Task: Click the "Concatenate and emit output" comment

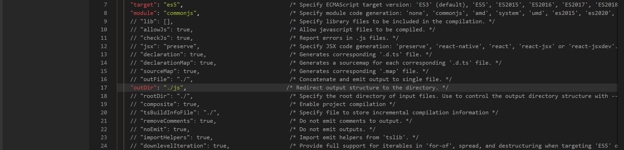Action: 371,79
